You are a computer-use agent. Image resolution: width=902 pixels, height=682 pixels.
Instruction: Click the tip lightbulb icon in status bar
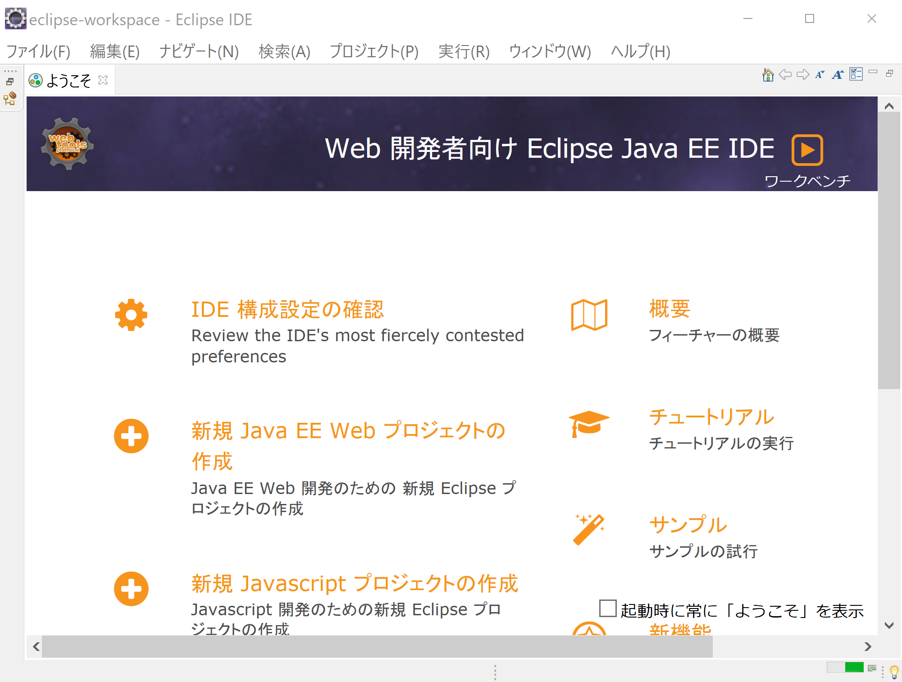894,672
